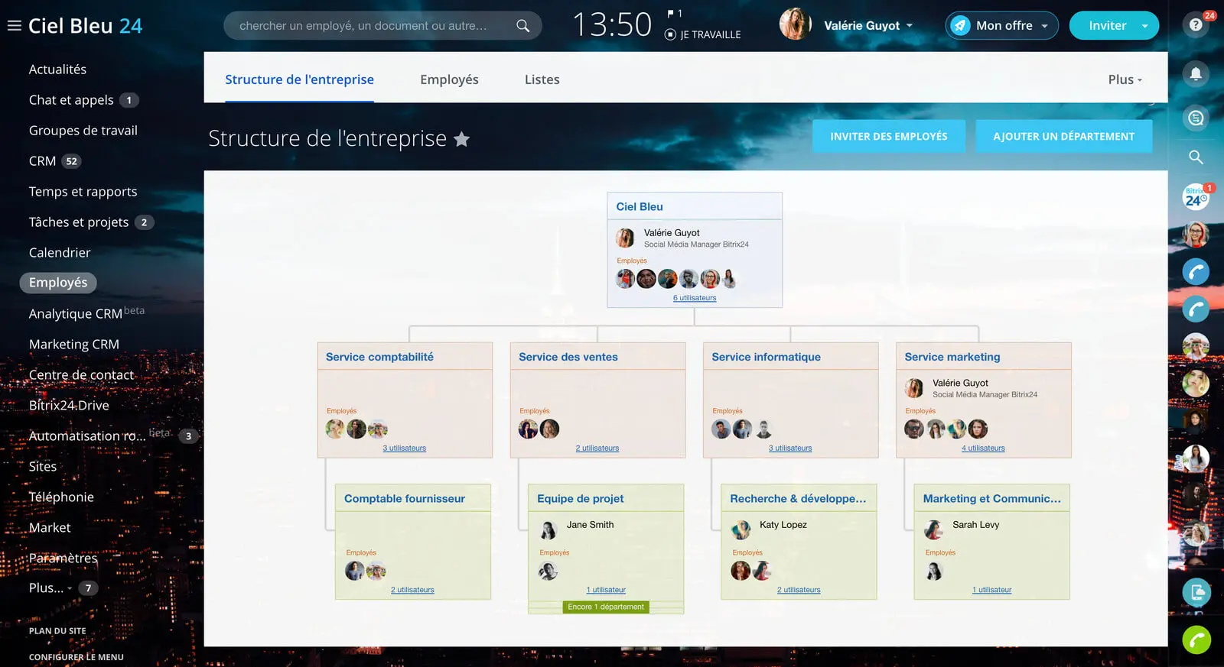Click the right sidebar magnifier search icon
1224x667 pixels.
coord(1196,157)
